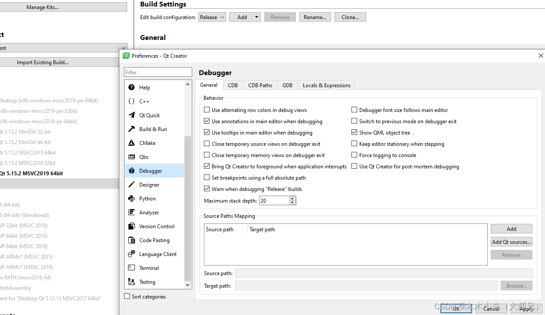Switch to the General tab

pyautogui.click(x=209, y=85)
